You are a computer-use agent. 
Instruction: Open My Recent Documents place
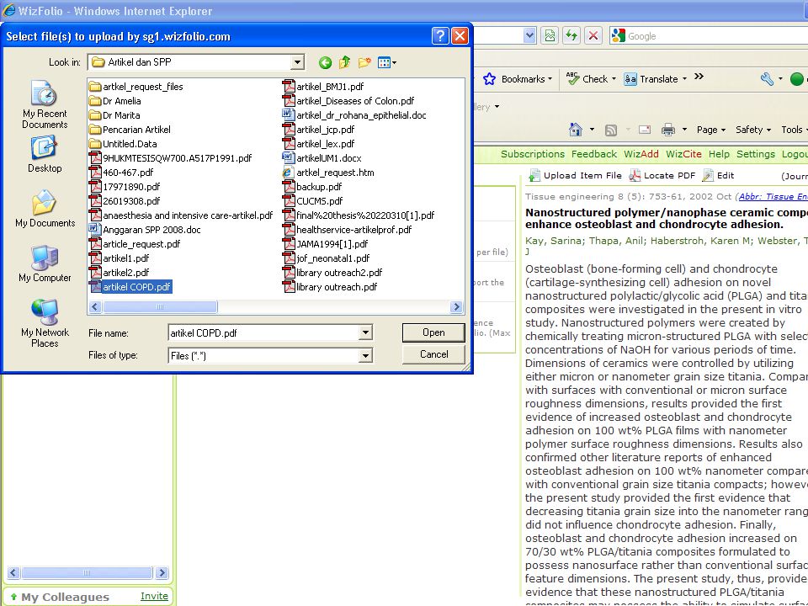point(45,104)
